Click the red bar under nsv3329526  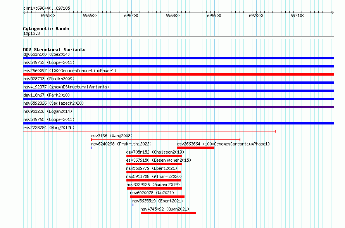tap(154, 188)
